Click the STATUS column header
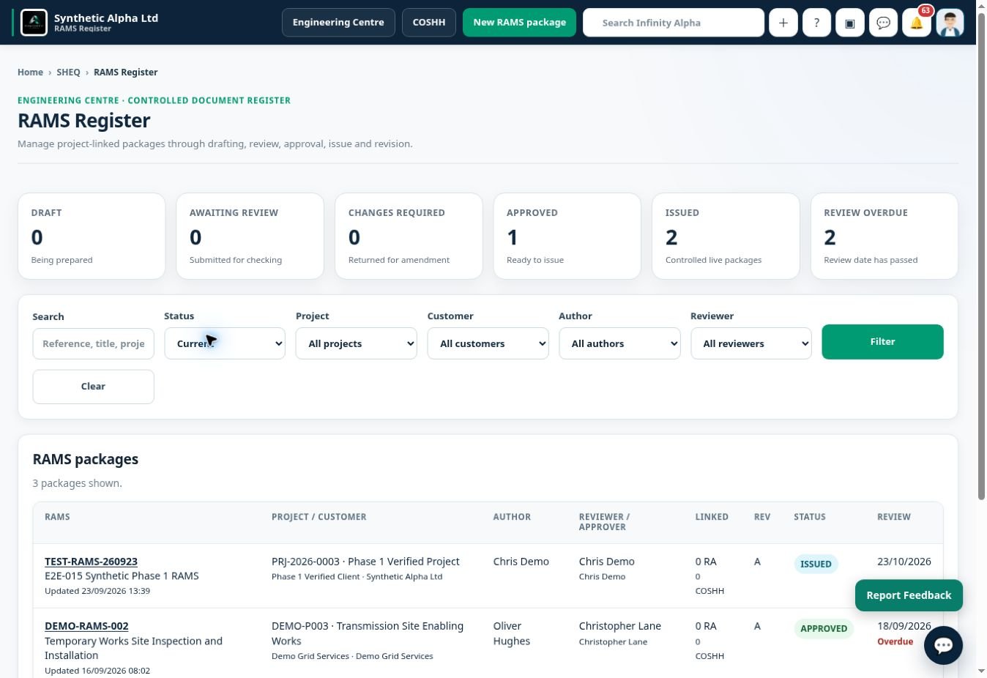 [x=810, y=517]
